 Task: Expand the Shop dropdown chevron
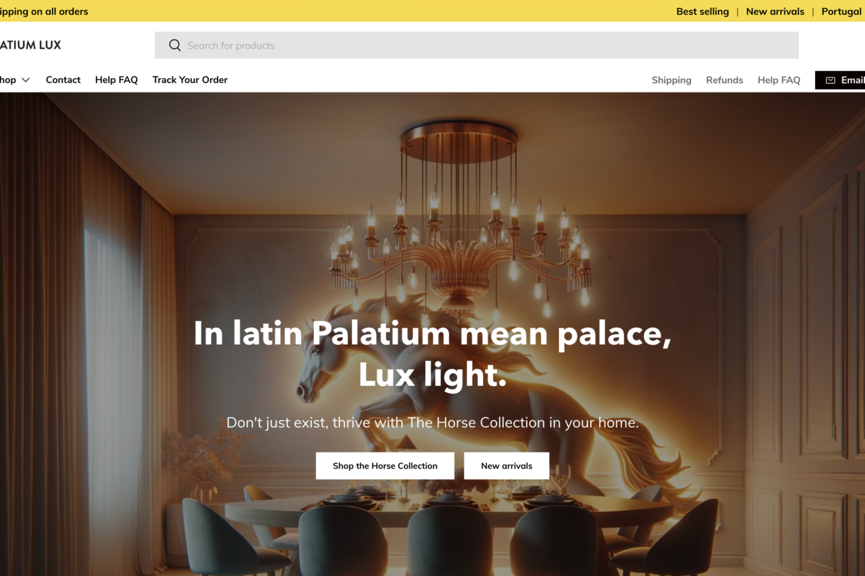coord(26,80)
